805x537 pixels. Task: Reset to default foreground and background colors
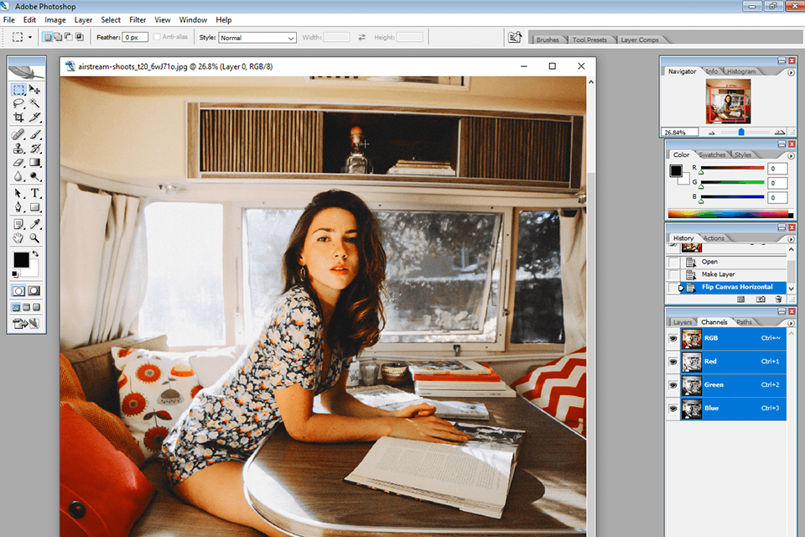[15, 274]
